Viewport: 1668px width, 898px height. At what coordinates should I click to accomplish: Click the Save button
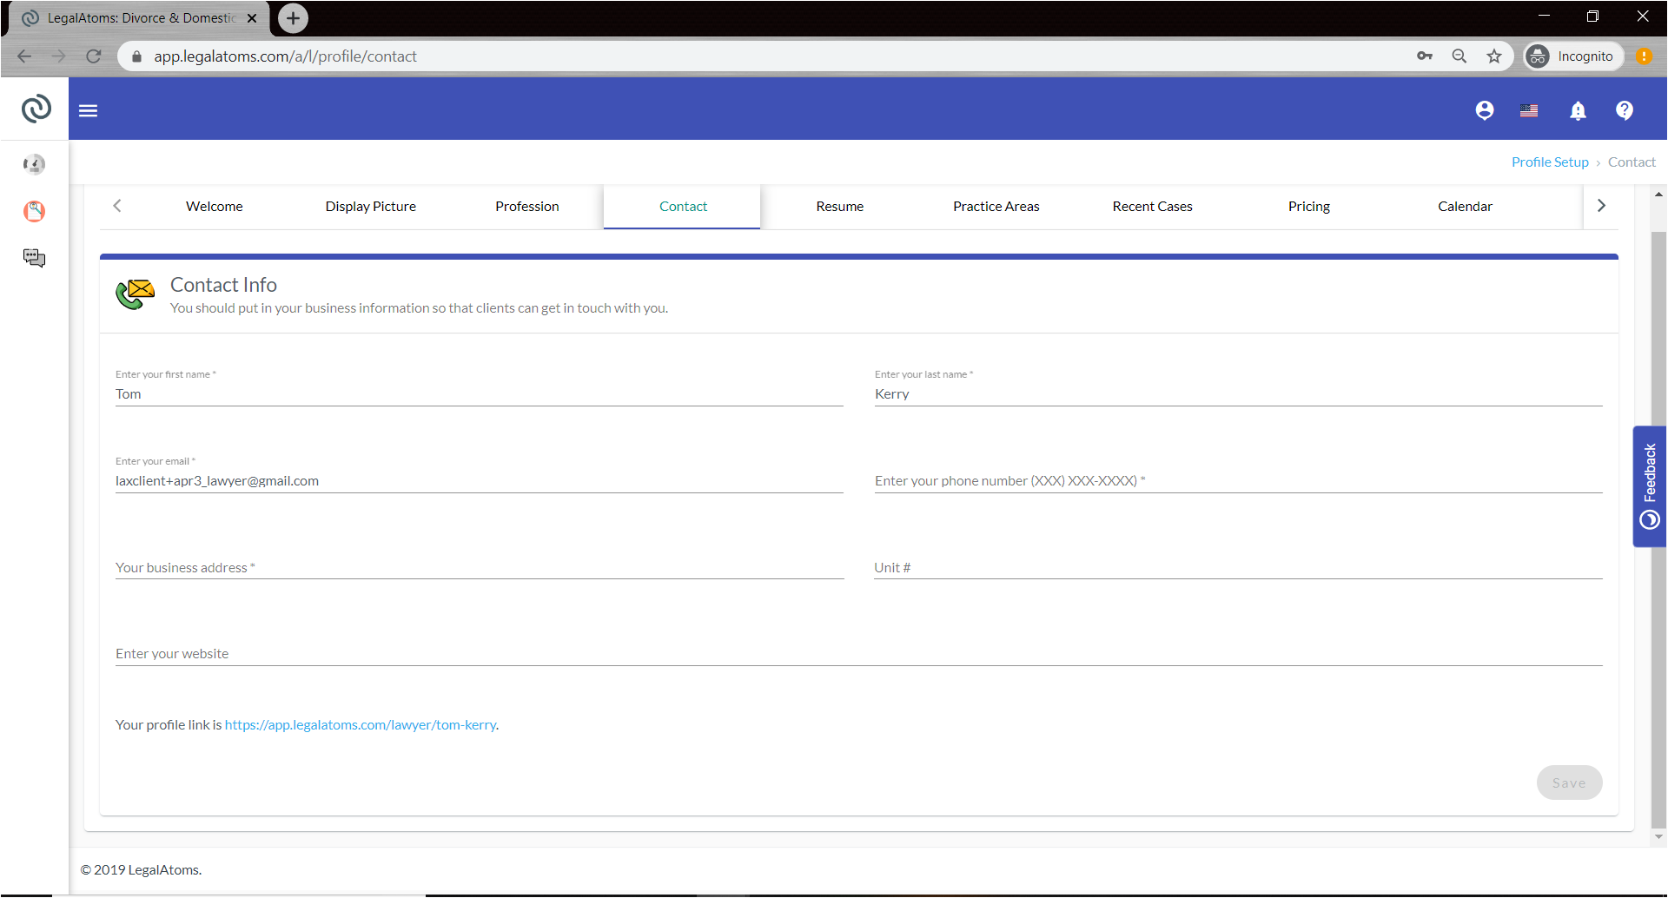(1569, 782)
